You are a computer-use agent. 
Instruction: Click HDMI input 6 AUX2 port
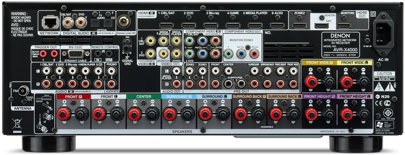(277, 26)
